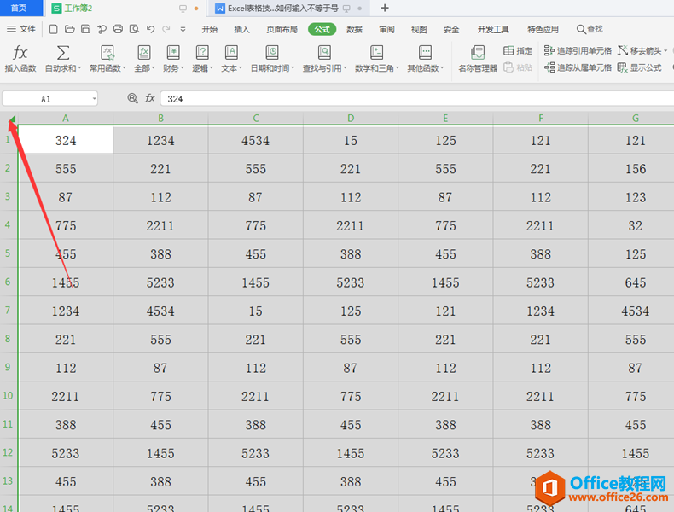674x512 pixels.
Task: Click the Select All corner triangle
Action: pyautogui.click(x=12, y=119)
